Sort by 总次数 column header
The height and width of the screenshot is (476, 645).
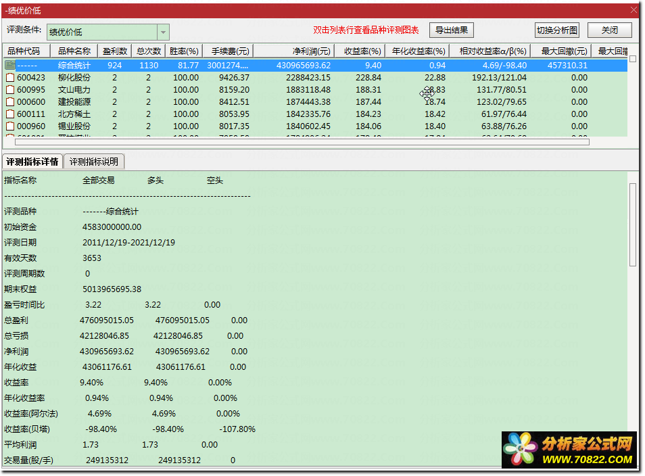click(x=149, y=51)
